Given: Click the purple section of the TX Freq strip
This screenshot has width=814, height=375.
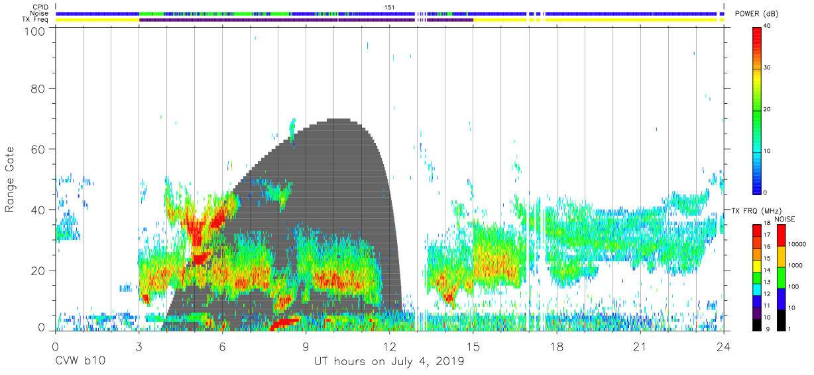Looking at the screenshot, I should tap(305, 20).
